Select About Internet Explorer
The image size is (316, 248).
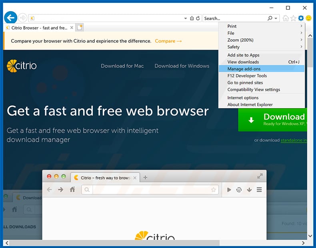pyautogui.click(x=262, y=105)
